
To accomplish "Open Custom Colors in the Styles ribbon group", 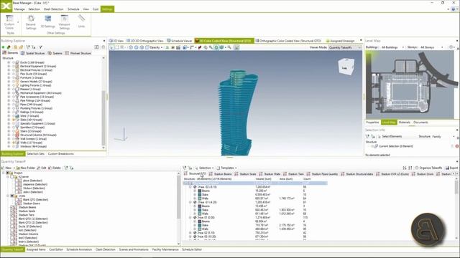I will [x=9, y=22].
